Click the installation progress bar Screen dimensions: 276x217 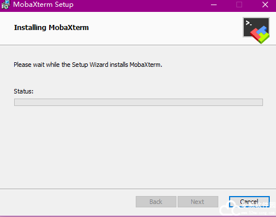coord(139,102)
